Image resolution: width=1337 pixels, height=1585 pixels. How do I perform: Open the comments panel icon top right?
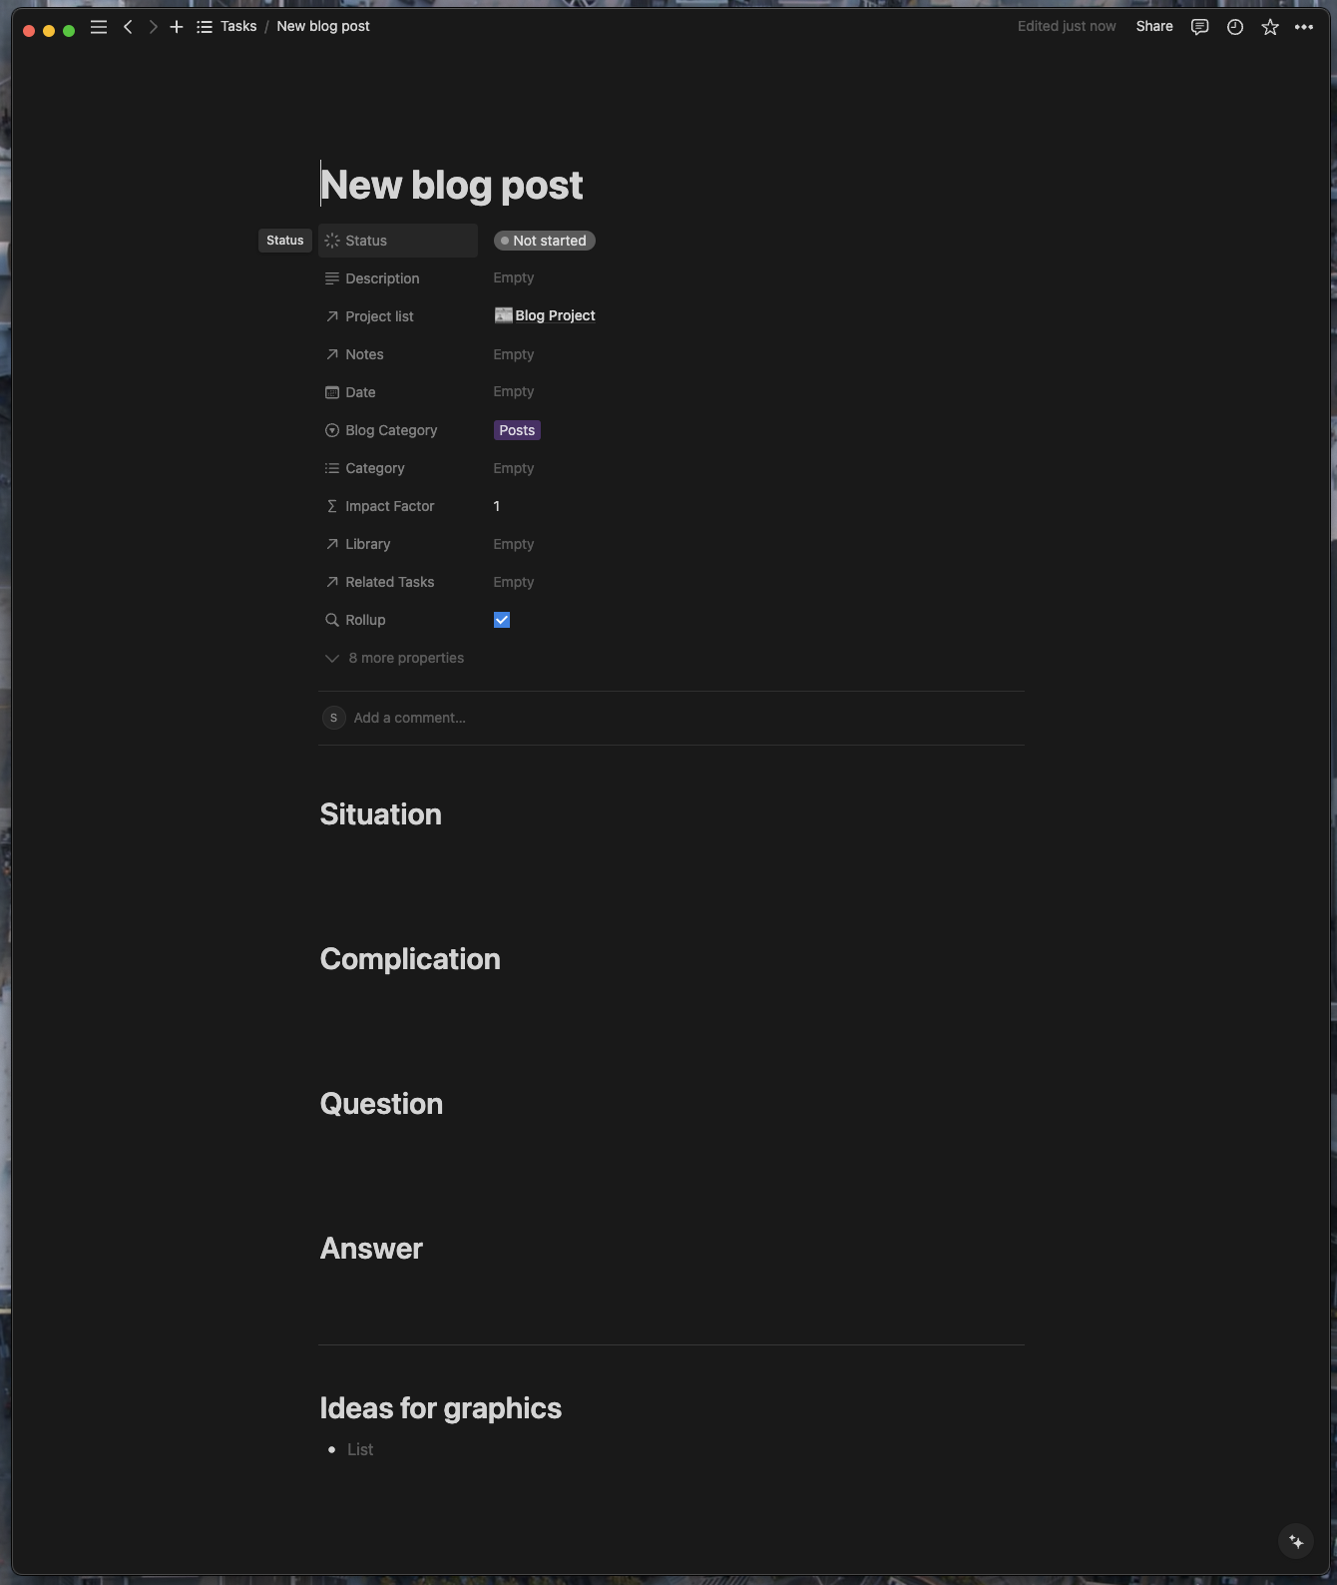[1199, 27]
